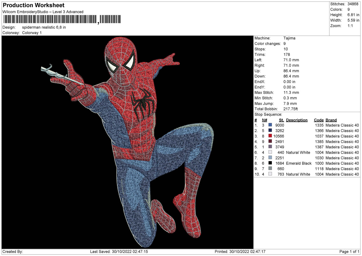The width and height of the screenshot is (362, 256).
Task: Click 'Wilcom EmbroideryStudio – Level 3 Advanced' text
Action: coord(43,12)
